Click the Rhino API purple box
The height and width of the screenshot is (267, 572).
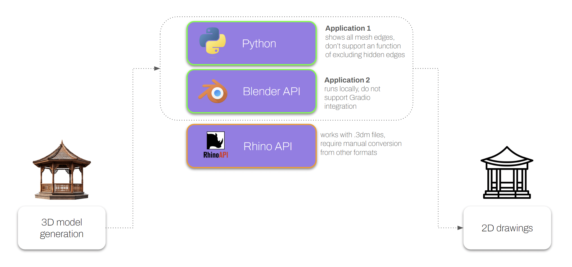pos(252,146)
